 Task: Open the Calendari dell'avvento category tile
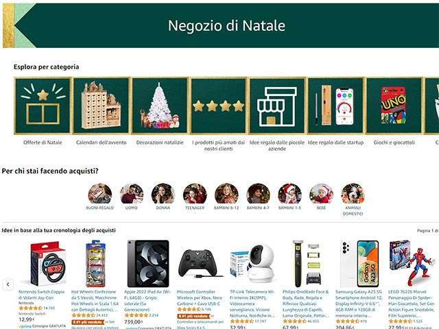pos(102,106)
